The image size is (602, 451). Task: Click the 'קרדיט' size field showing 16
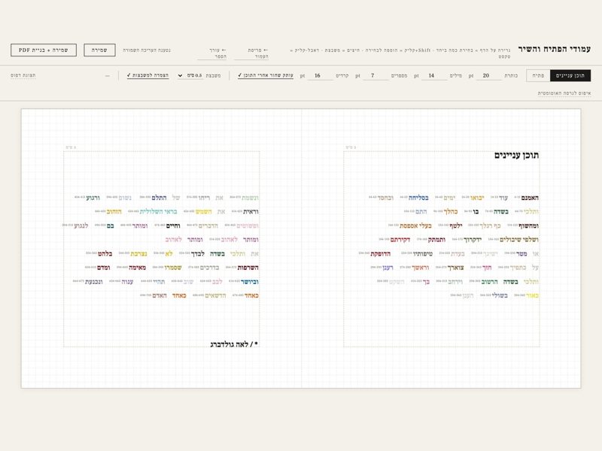pyautogui.click(x=321, y=76)
